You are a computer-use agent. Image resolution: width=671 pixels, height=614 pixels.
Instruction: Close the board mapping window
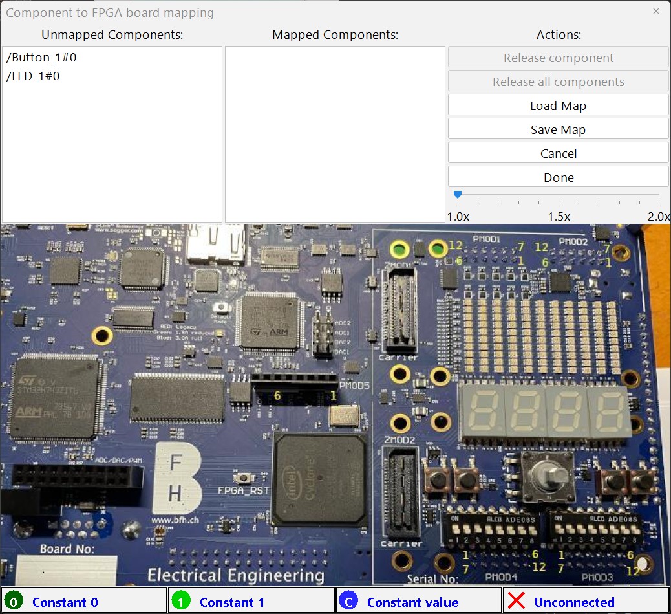(x=656, y=11)
